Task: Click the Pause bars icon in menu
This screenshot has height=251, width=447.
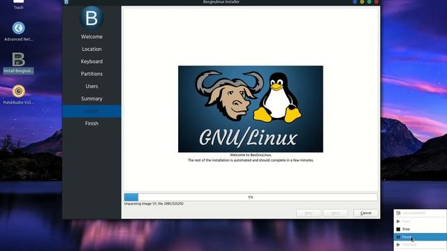Action: point(398,237)
